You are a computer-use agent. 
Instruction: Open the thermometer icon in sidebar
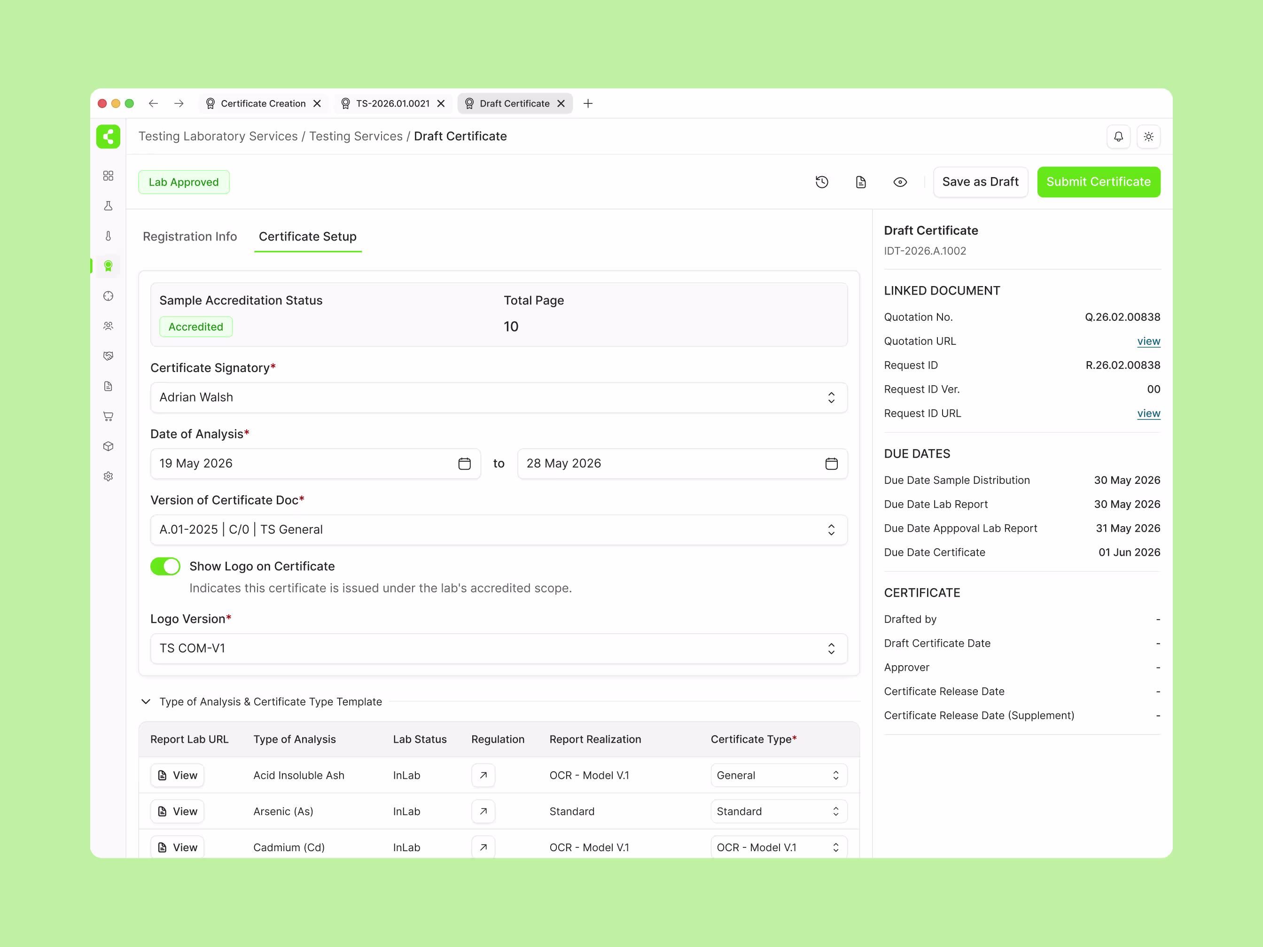click(108, 236)
